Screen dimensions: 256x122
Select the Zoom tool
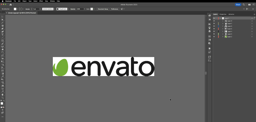[x=2, y=97]
